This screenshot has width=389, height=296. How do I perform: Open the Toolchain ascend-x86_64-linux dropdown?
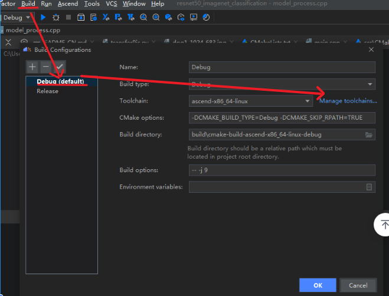pyautogui.click(x=250, y=101)
